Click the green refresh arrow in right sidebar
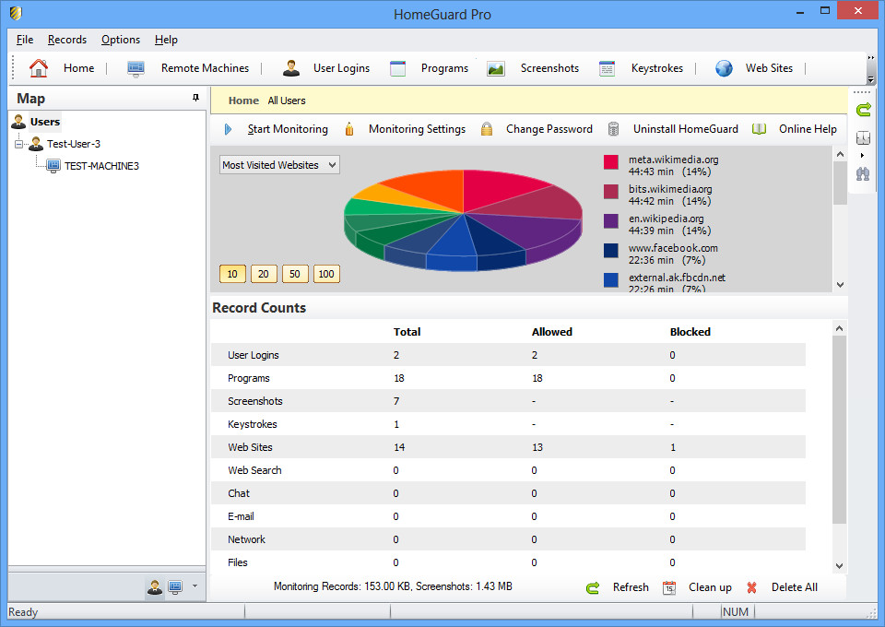 tap(863, 110)
